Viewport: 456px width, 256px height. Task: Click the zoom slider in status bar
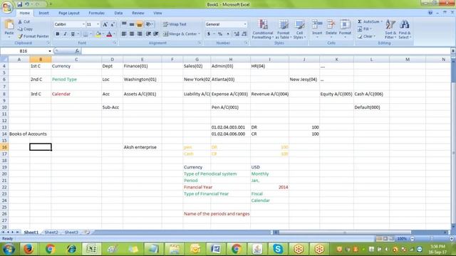[x=432, y=239]
